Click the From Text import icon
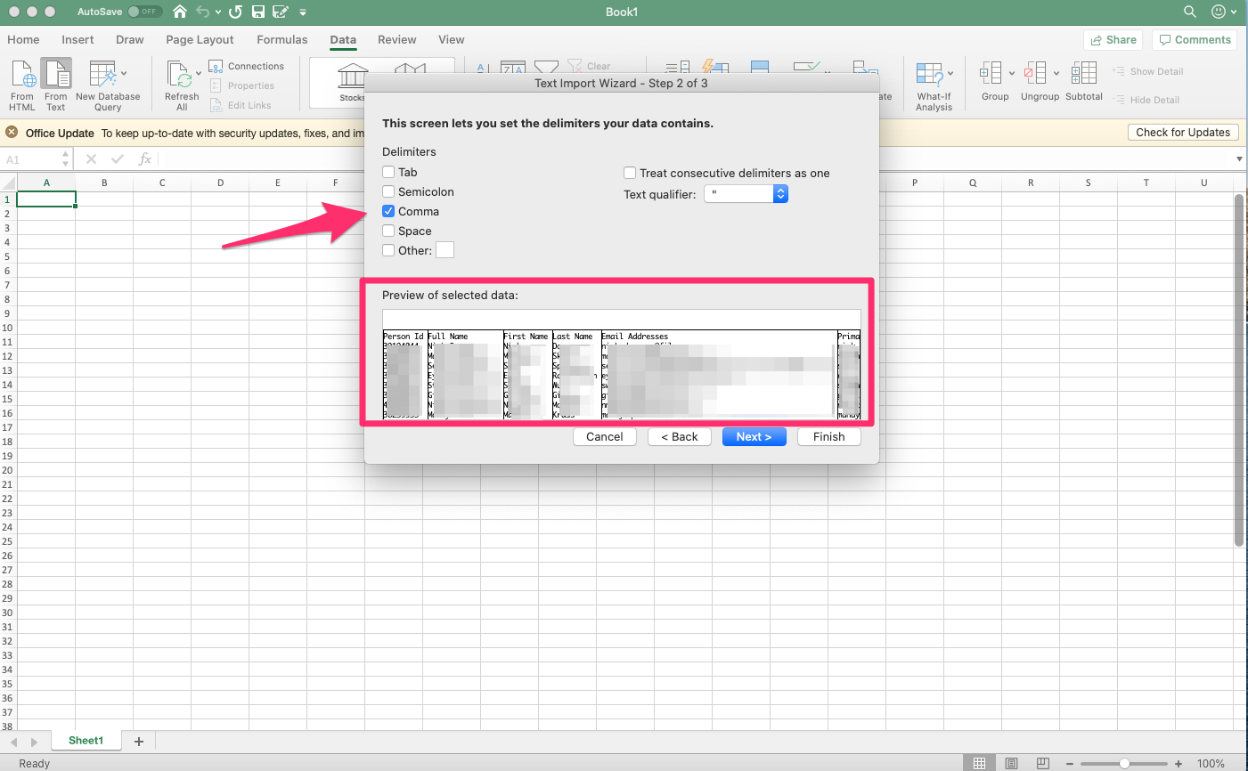Viewport: 1248px width, 771px height. tap(55, 85)
